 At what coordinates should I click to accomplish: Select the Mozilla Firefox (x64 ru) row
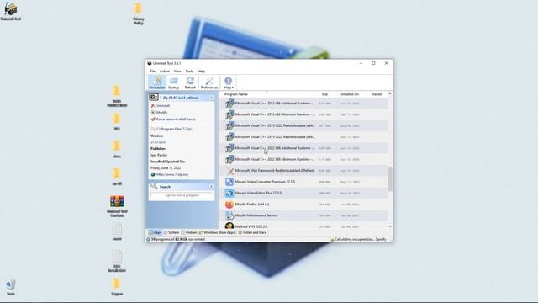tap(304, 205)
